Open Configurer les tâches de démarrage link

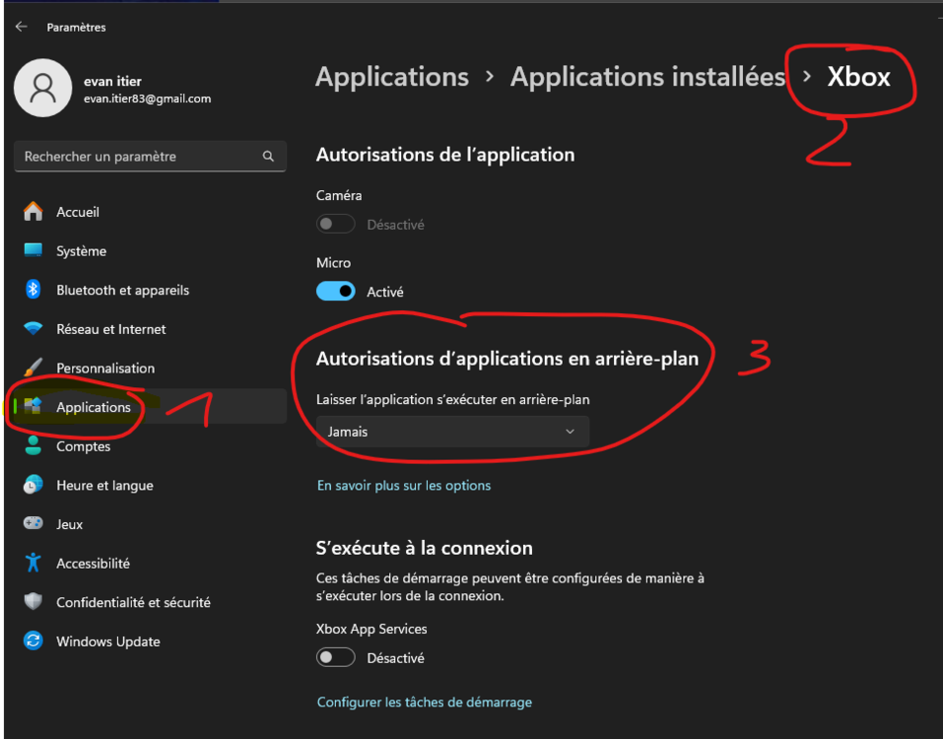424,703
